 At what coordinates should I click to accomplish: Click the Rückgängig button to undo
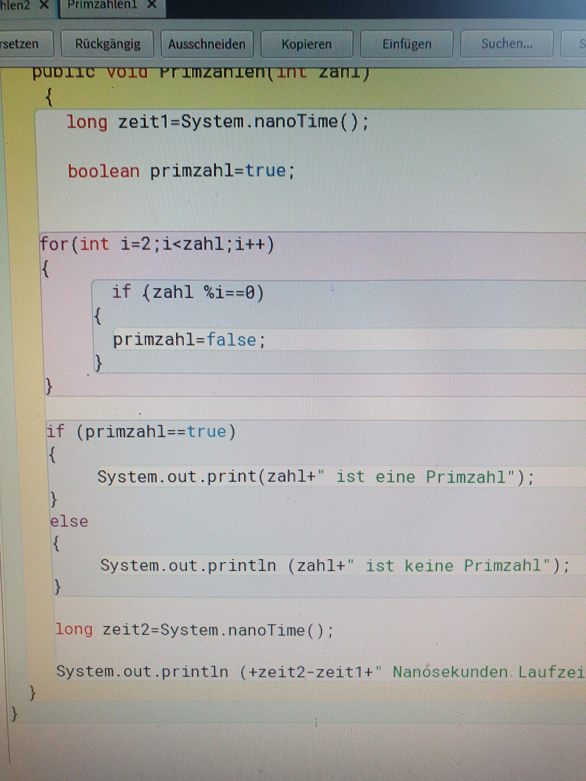pos(108,44)
